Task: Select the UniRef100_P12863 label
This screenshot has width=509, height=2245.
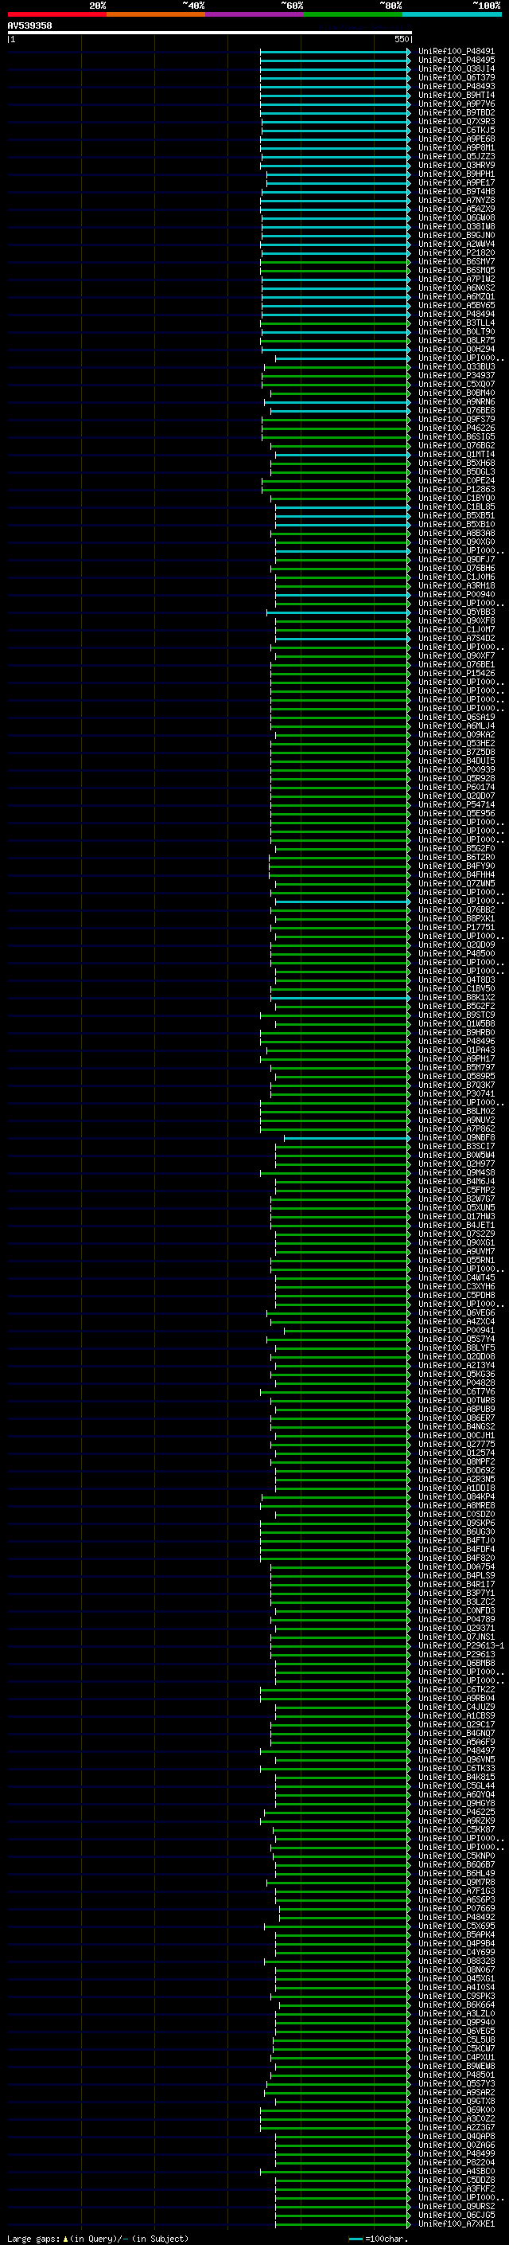Action: click(456, 490)
